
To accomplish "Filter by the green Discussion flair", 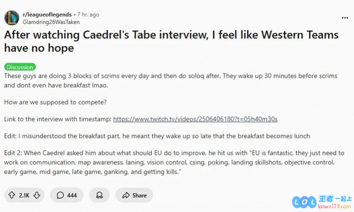I will (20, 67).
